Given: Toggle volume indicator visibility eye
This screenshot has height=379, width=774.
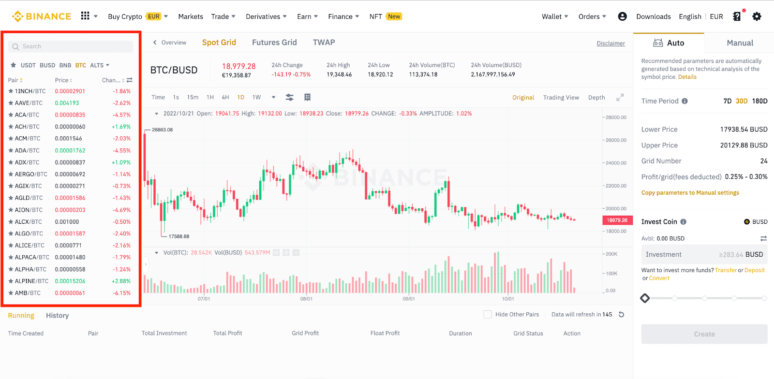Looking at the screenshot, I should pyautogui.click(x=276, y=252).
